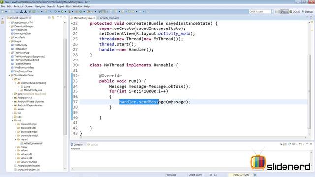This screenshot has width=315, height=177.
Task: Maximize the Console panel
Action: point(311,144)
